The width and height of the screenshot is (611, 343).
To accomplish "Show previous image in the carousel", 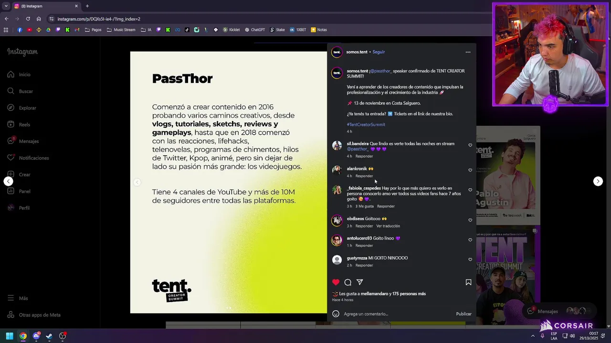I will coord(137,182).
